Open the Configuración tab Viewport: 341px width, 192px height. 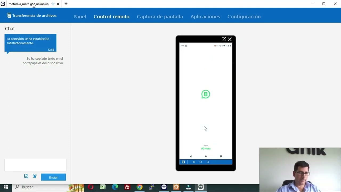click(x=244, y=17)
